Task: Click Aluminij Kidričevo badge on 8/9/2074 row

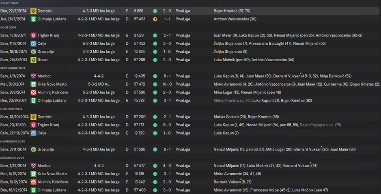Action: (33, 93)
